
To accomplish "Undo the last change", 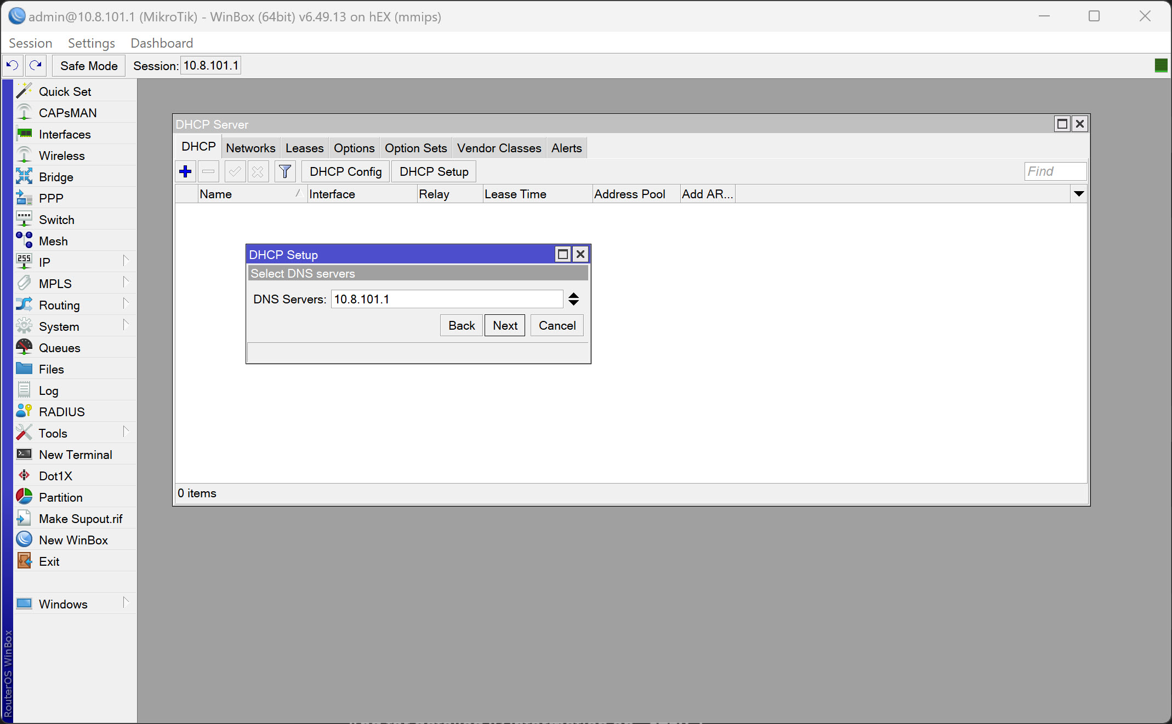I will (12, 65).
